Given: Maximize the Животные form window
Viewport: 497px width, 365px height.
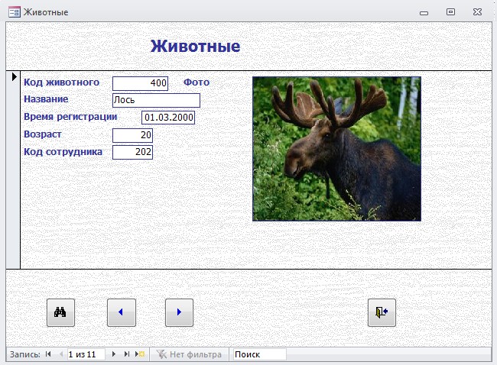Looking at the screenshot, I should [450, 12].
